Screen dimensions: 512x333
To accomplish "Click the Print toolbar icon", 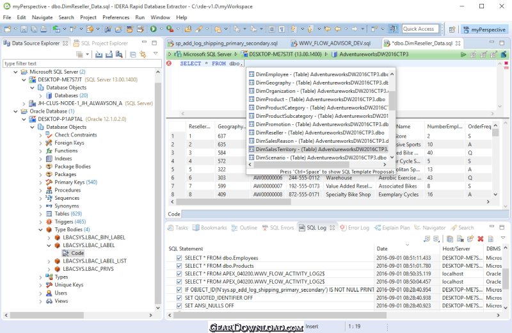I will tap(44, 29).
